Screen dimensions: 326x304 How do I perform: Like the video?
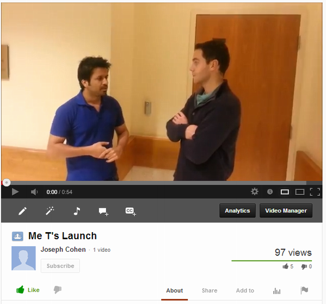click(x=28, y=290)
